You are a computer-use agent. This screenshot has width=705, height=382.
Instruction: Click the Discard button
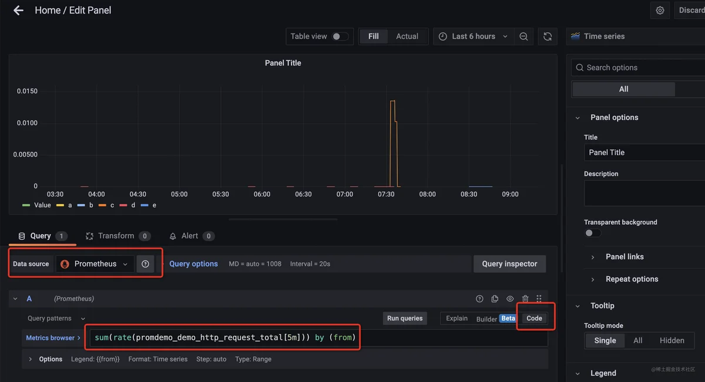(x=690, y=11)
